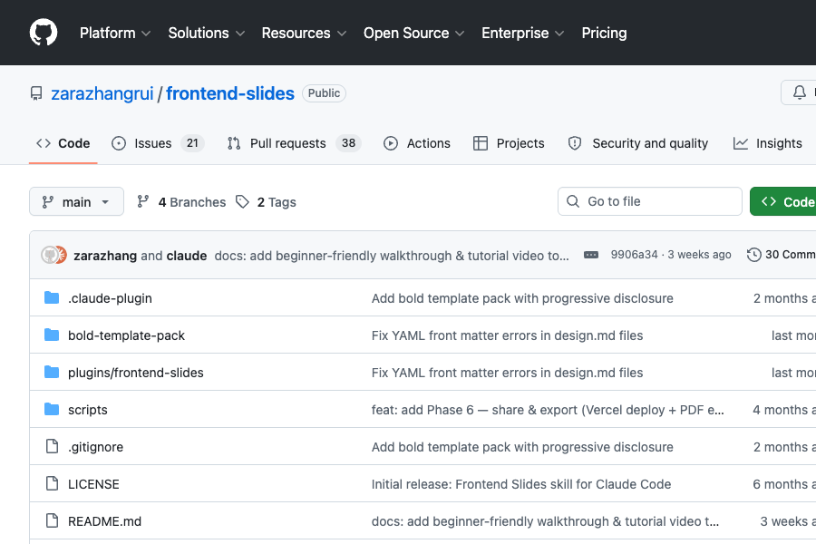Open the .claude-plugin row commit message

[522, 298]
